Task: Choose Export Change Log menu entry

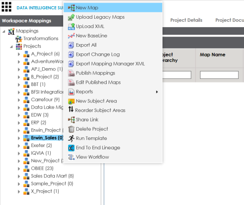Action: point(113,54)
